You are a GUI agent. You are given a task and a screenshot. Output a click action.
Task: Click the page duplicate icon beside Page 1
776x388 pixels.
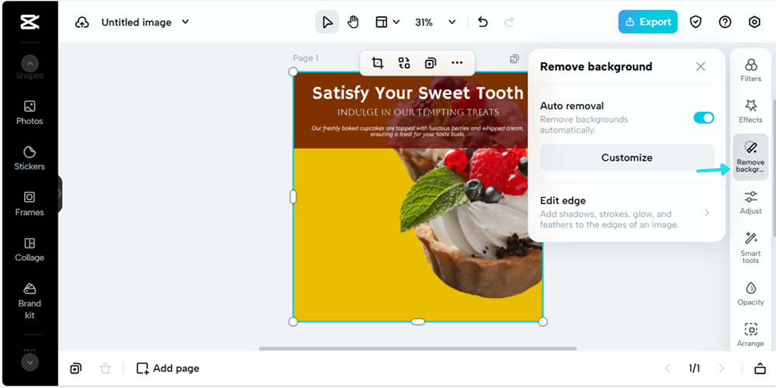514,59
